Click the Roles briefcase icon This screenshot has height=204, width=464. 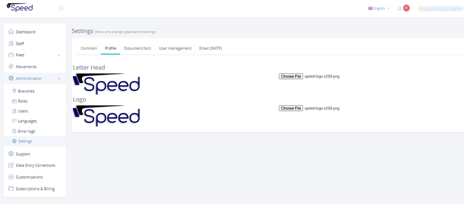click(14, 101)
